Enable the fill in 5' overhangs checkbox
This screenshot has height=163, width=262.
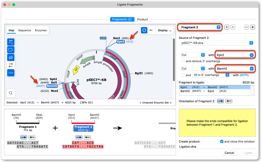[183, 75]
